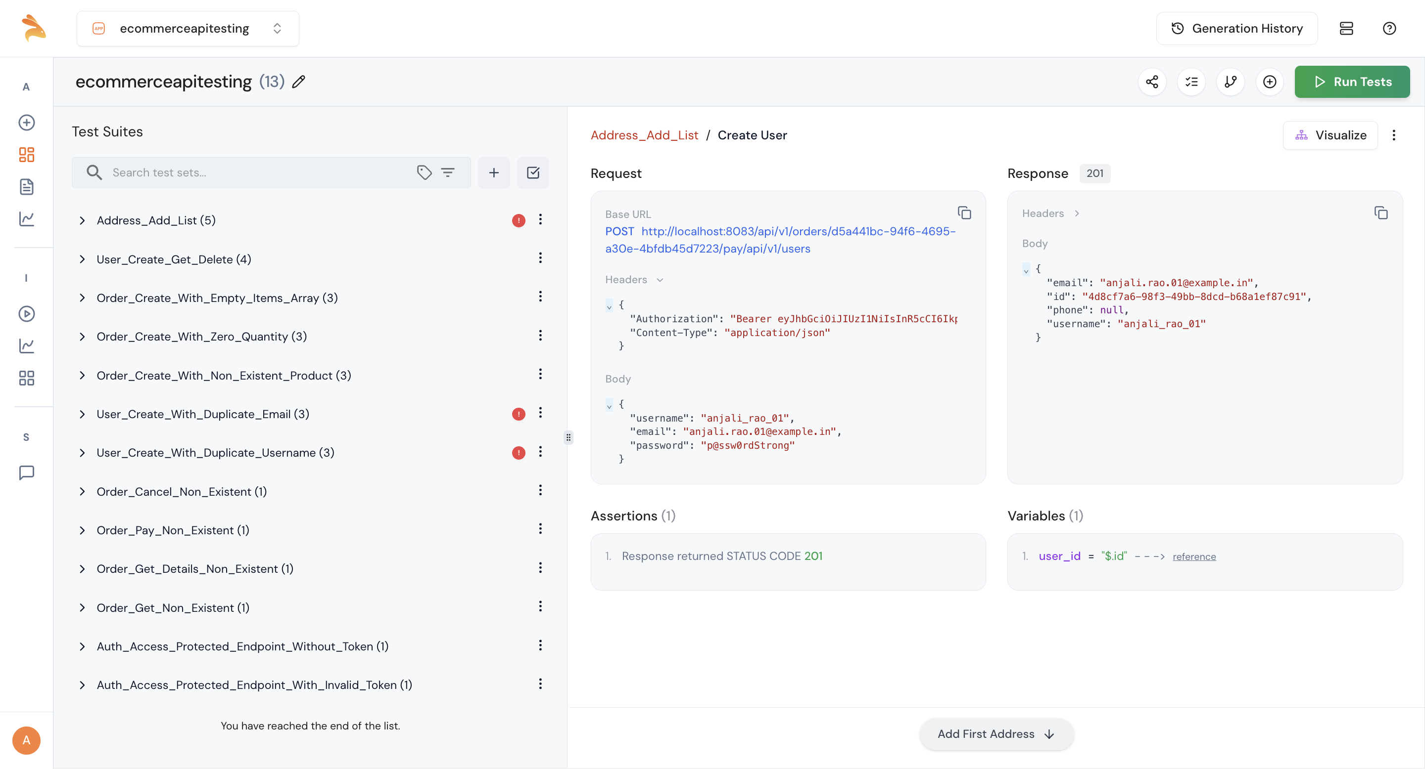1425x769 pixels.
Task: Click the branch/version icon next to Run Tests
Action: (x=1230, y=82)
